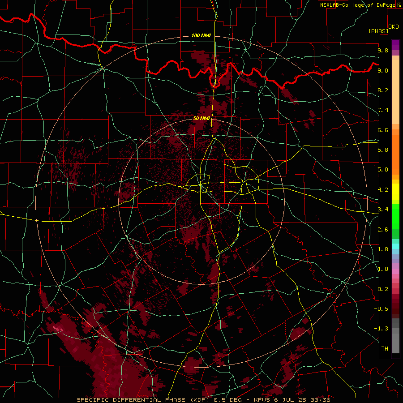Viewport: 403px width, 403px height.
Task: Click the 2.6 value on the scale
Action: (383, 230)
